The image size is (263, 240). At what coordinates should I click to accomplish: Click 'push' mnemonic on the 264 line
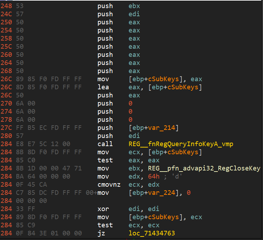[x=105, y=63]
